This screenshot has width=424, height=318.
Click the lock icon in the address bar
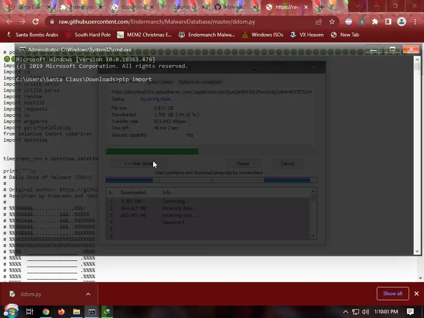click(52, 22)
